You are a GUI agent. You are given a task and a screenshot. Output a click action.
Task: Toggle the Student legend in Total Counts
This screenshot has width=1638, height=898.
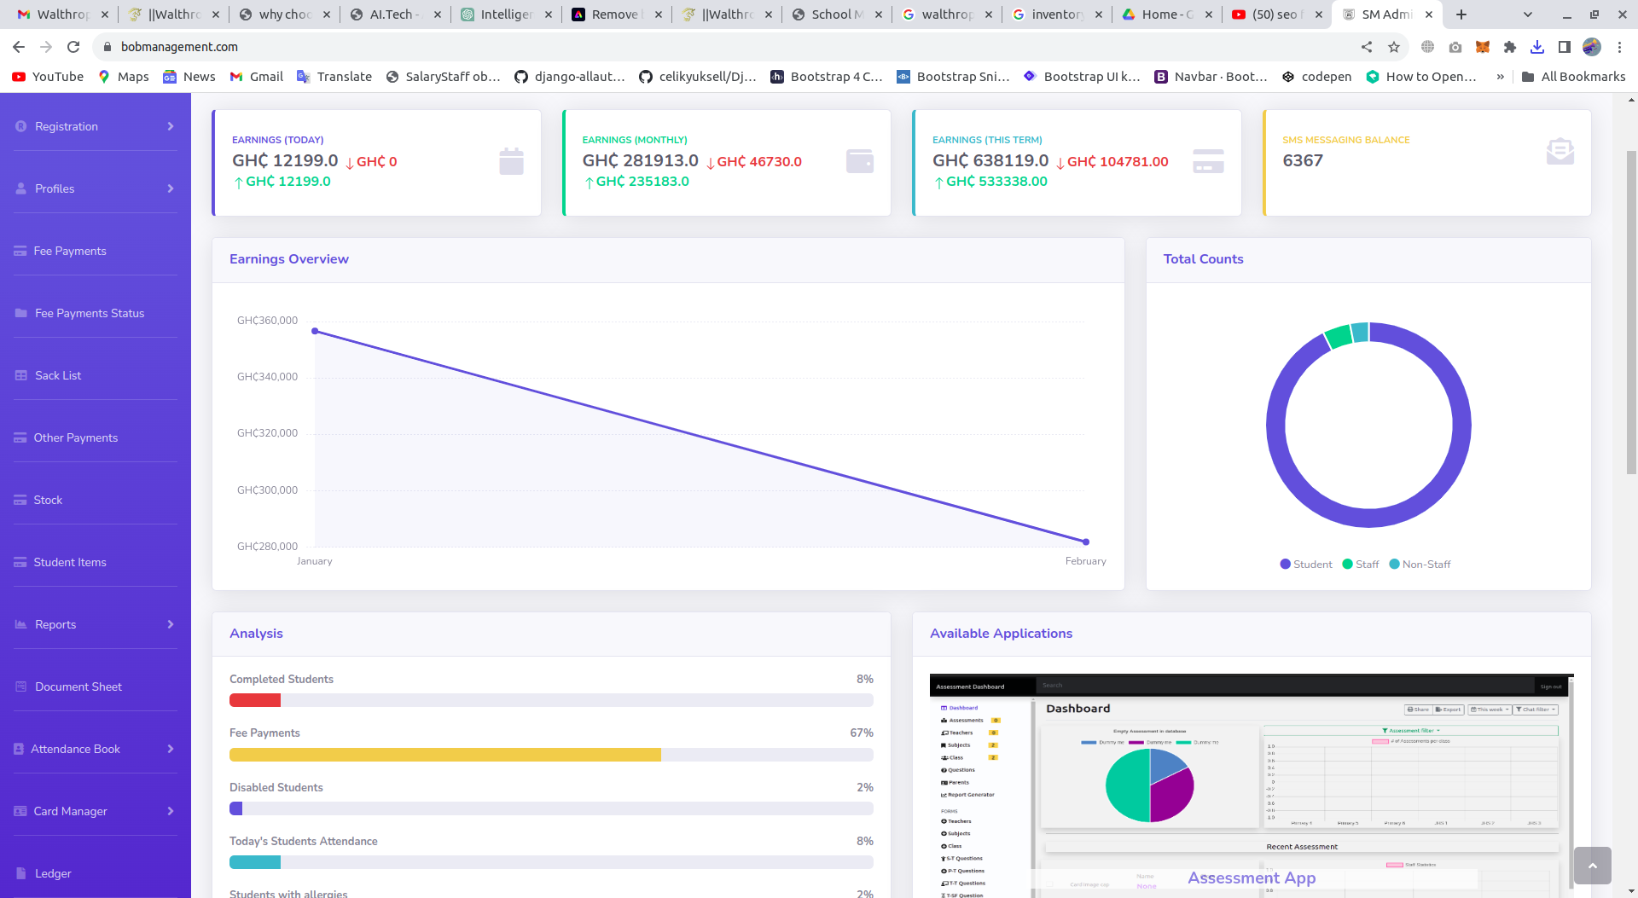coord(1306,565)
